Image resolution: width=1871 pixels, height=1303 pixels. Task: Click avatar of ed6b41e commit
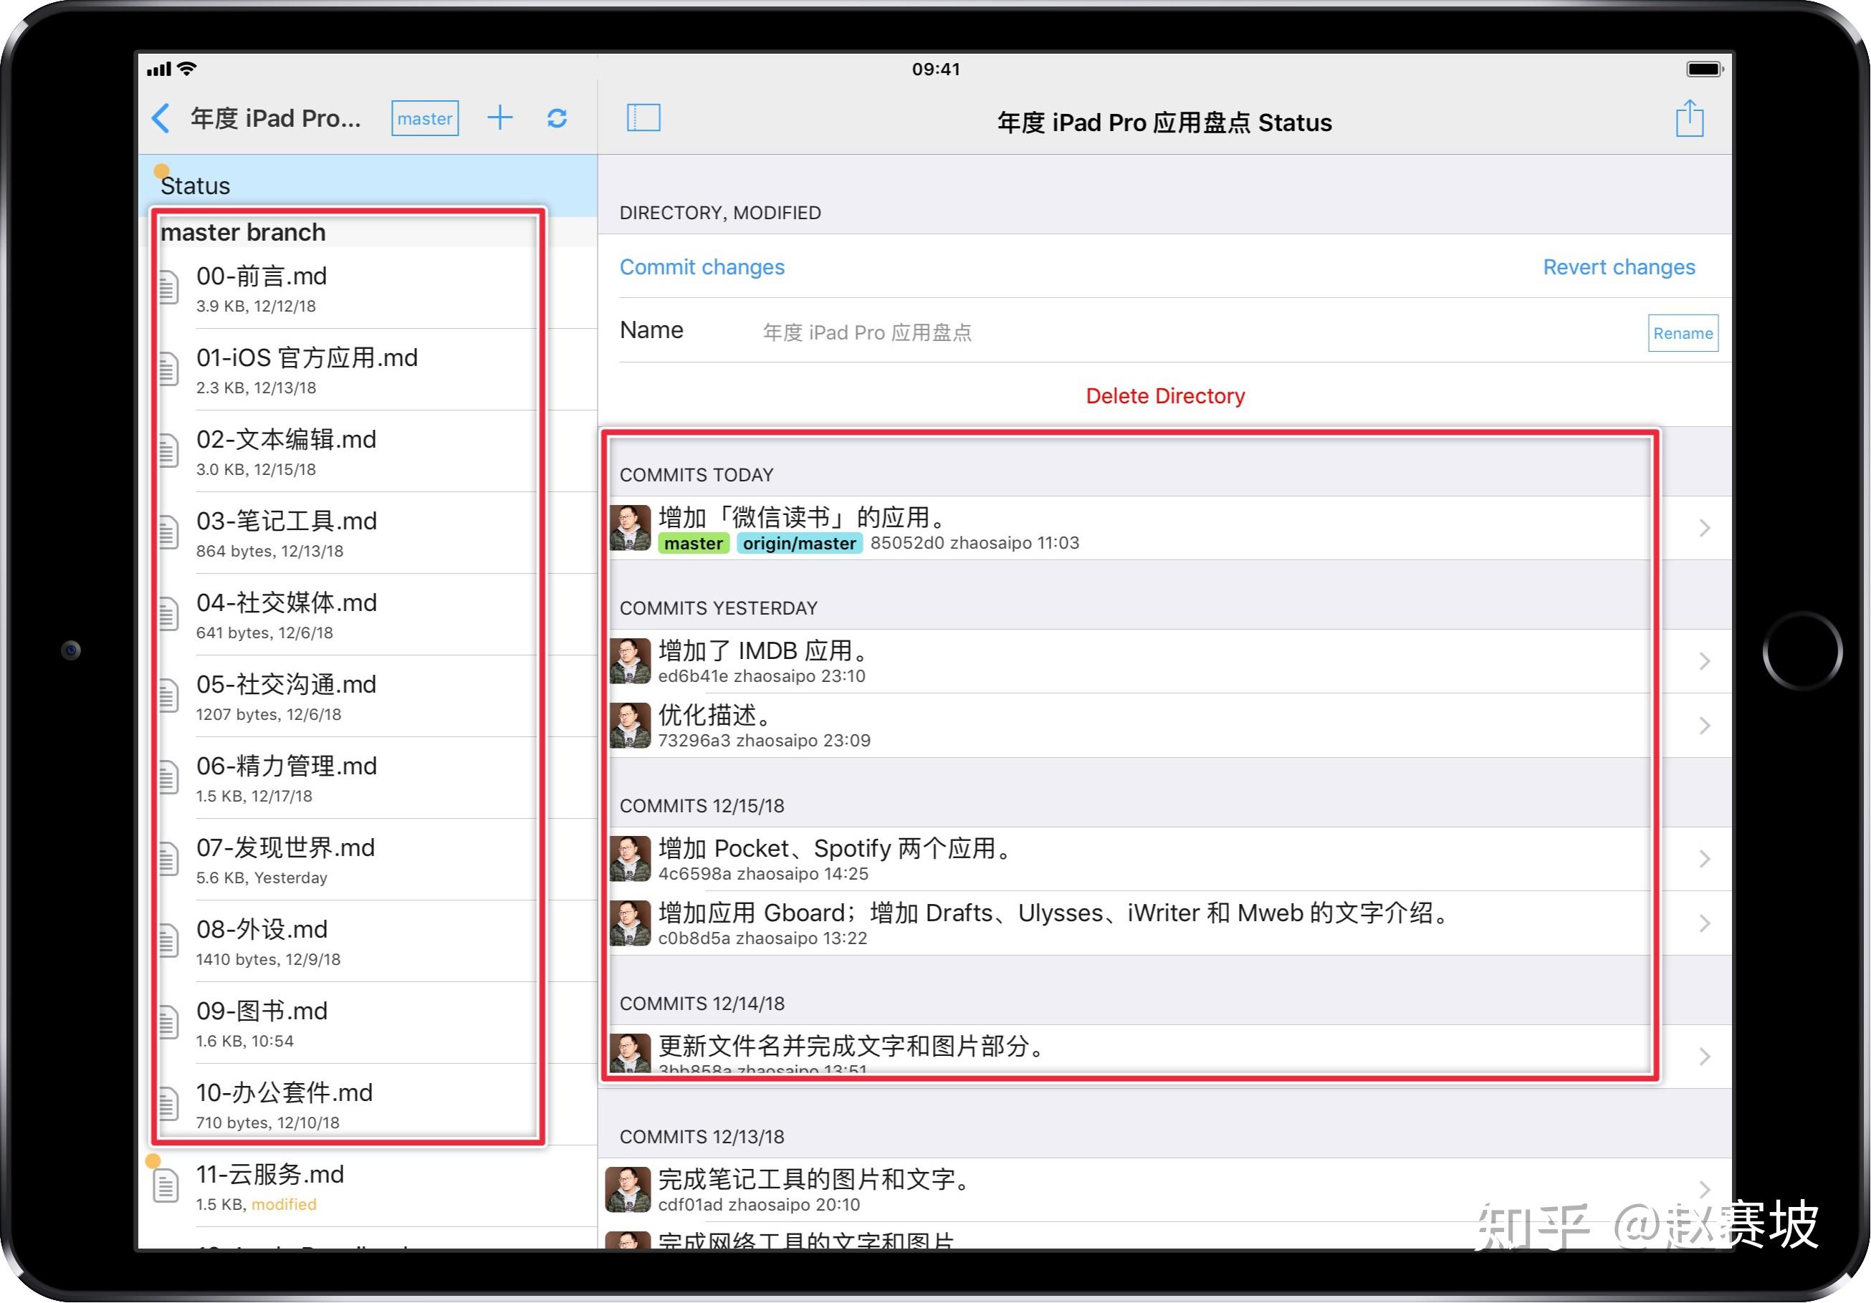(630, 661)
